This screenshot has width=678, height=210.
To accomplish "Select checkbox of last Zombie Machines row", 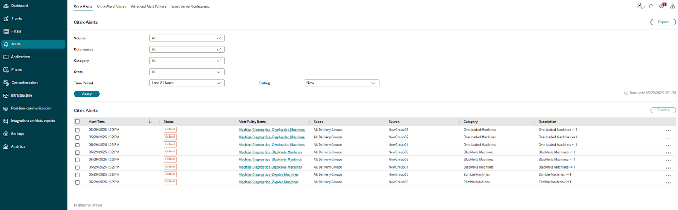I will click(x=77, y=182).
